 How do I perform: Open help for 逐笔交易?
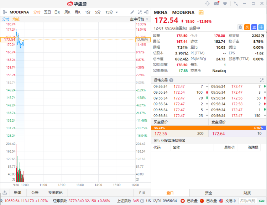(171, 80)
